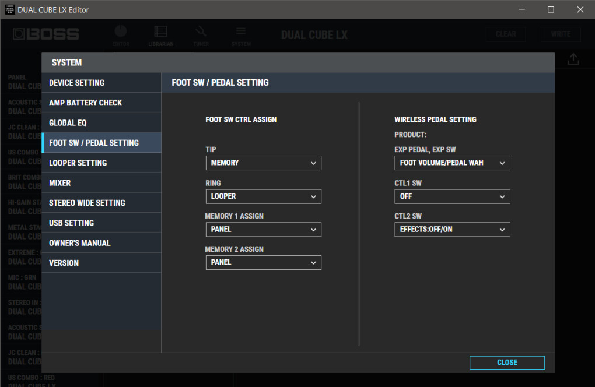The height and width of the screenshot is (387, 595).
Task: Show the VERSION information section
Action: (101, 263)
